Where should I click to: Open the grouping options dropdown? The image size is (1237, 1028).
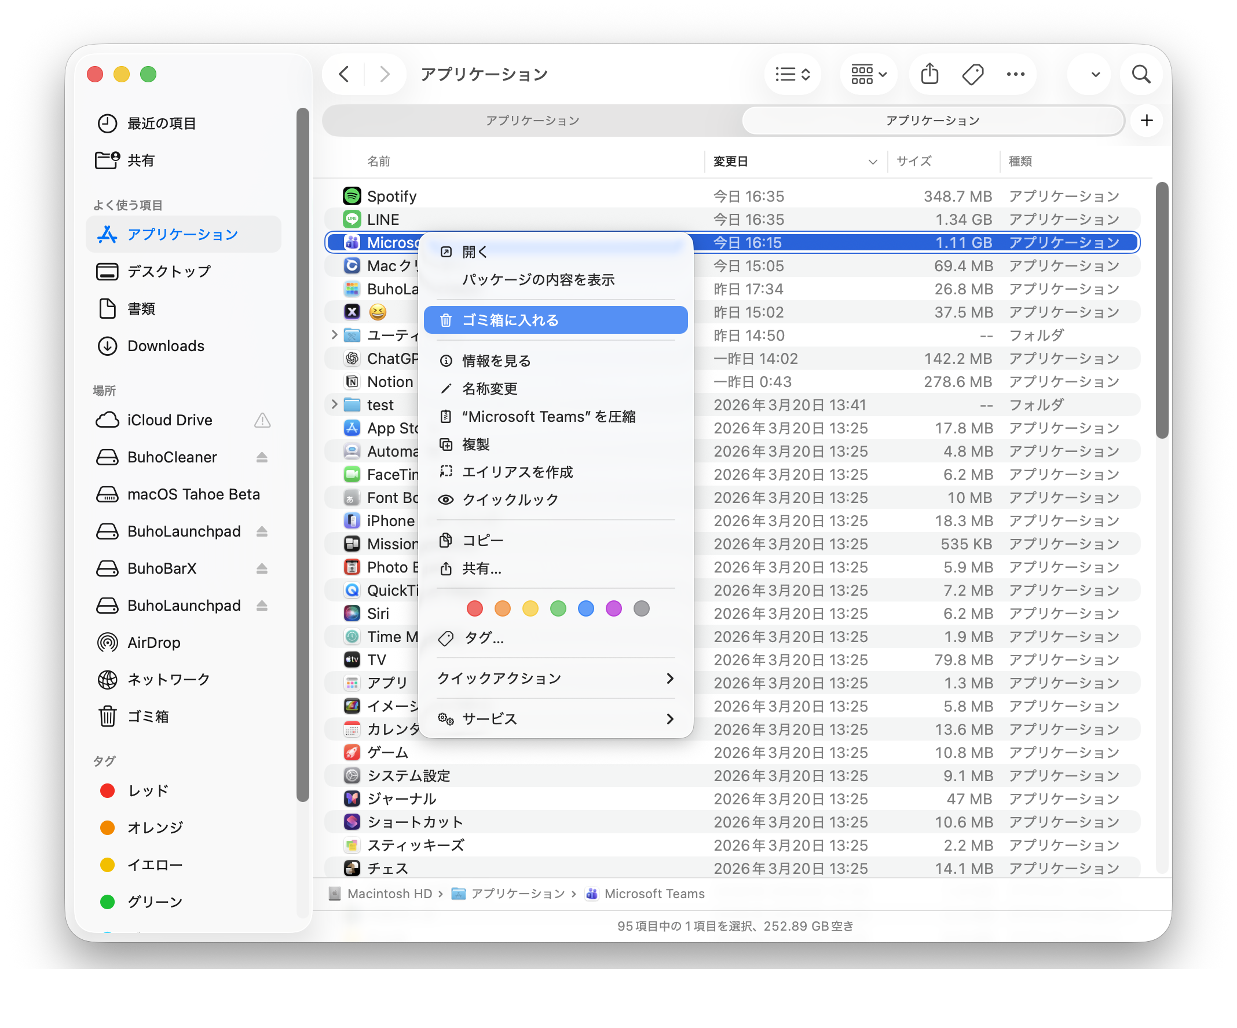(868, 74)
